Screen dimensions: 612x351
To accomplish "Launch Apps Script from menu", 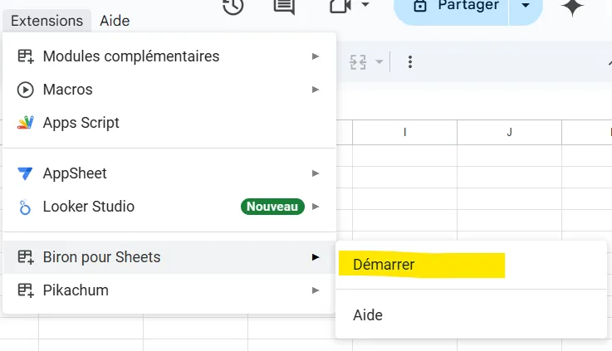I will pyautogui.click(x=169, y=123).
